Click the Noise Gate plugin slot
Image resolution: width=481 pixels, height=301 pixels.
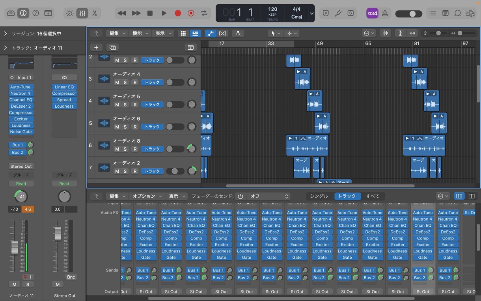click(21, 132)
